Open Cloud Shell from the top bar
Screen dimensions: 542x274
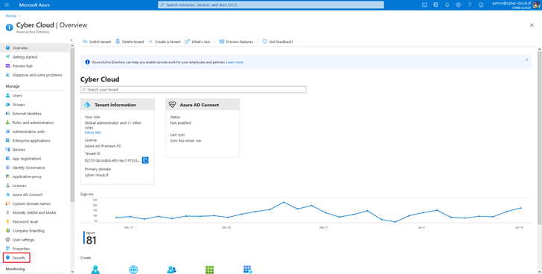pyautogui.click(x=424, y=4)
